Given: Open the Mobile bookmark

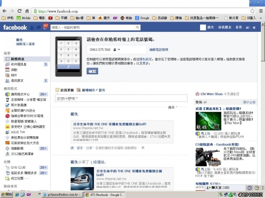Looking at the screenshot, I should [x=24, y=18].
